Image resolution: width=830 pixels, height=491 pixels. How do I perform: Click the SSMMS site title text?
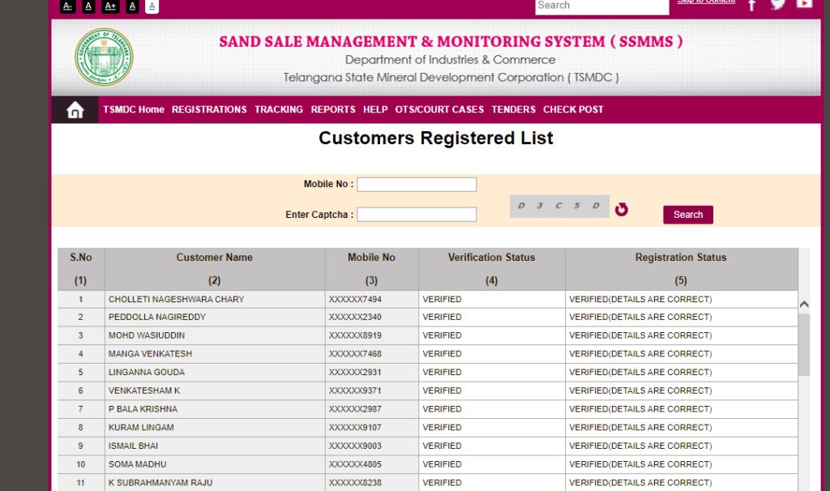[x=451, y=41]
